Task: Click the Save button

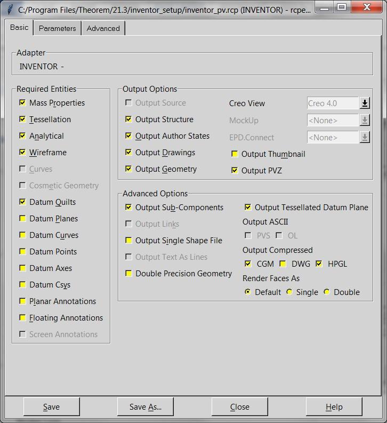Action: [x=52, y=406]
